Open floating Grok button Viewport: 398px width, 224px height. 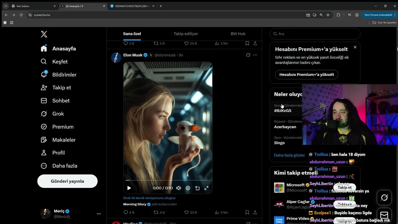384,198
